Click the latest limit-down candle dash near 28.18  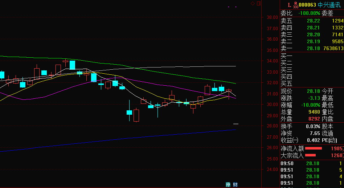236,124
